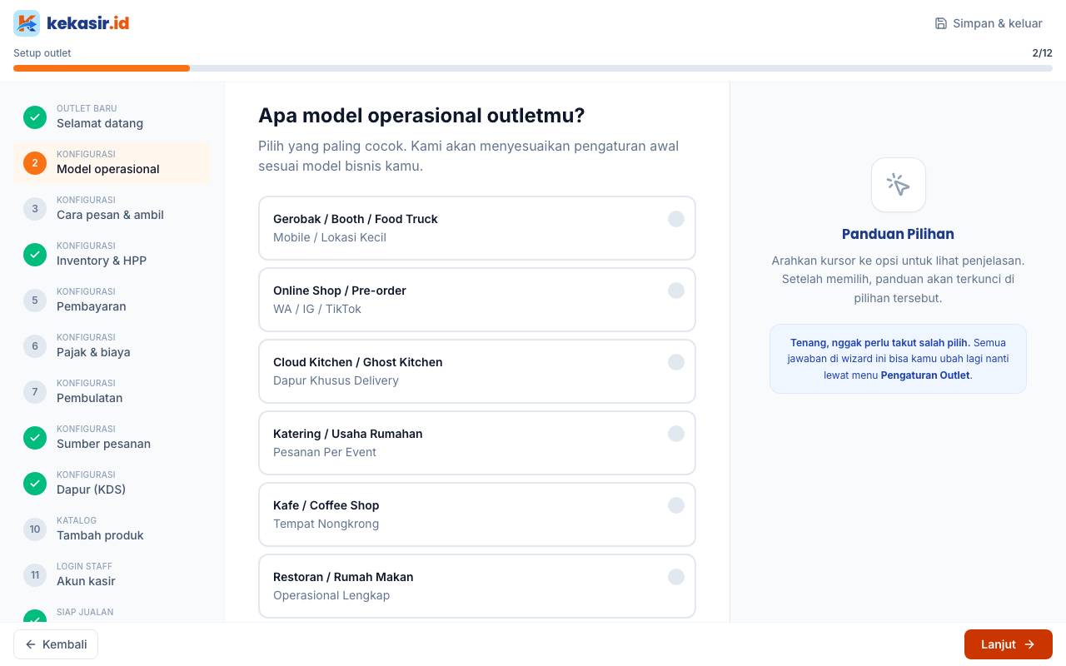Click the kekasir.id logo icon
The width and height of the screenshot is (1066, 666).
click(x=27, y=23)
